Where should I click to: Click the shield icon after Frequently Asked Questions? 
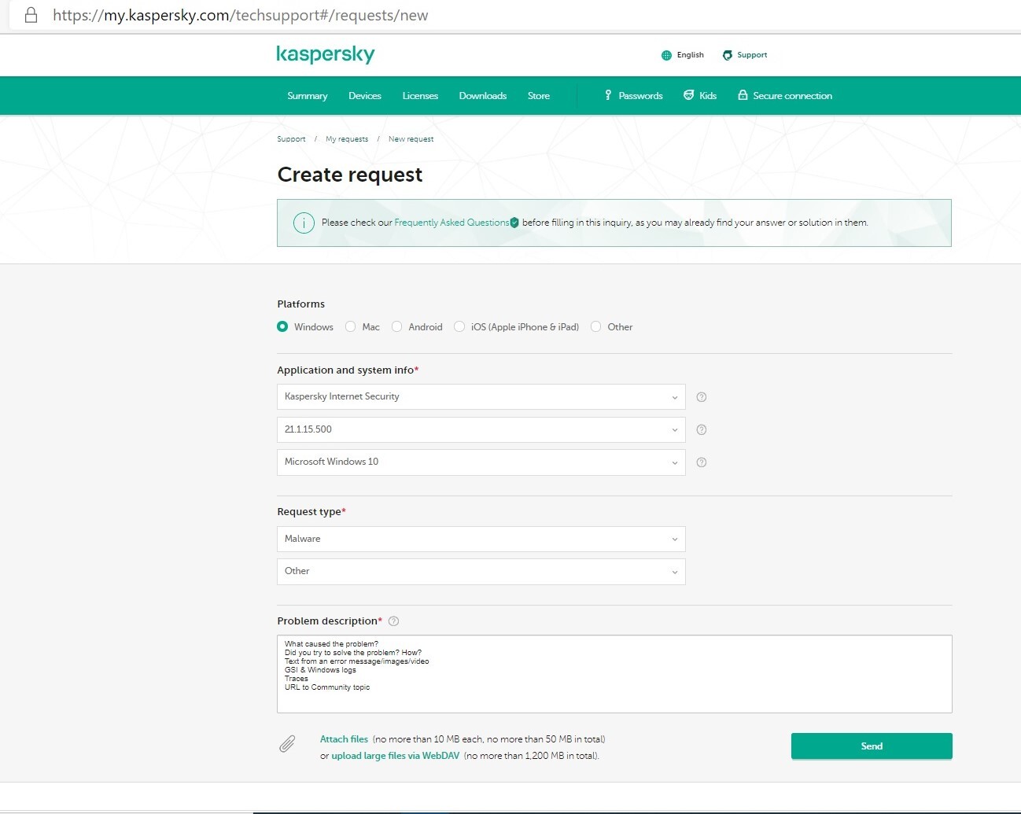click(514, 223)
